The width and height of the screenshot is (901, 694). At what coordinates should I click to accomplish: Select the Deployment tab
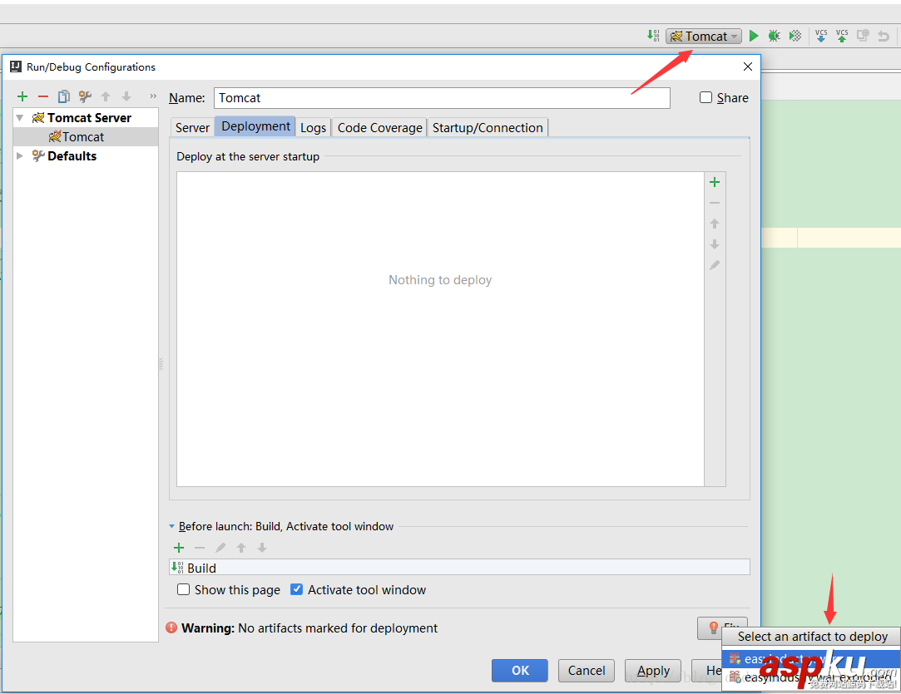(255, 126)
